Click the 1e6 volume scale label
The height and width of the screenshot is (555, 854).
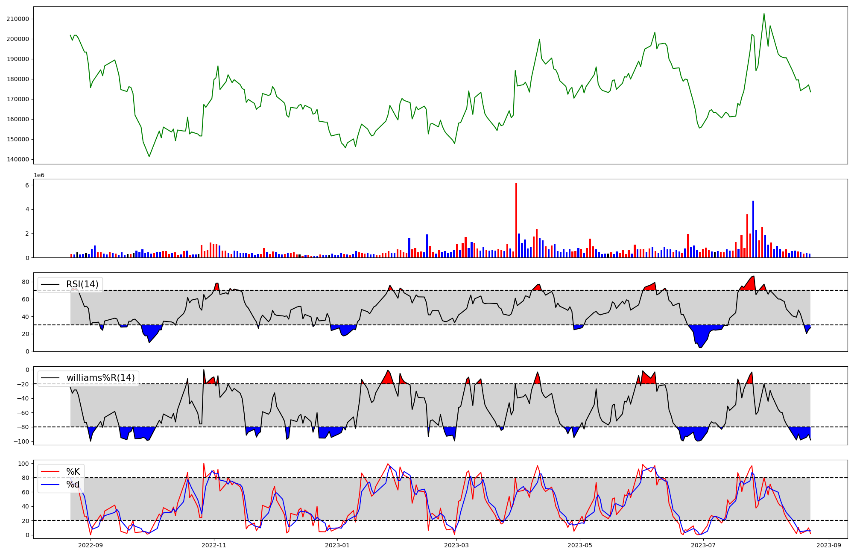[39, 175]
